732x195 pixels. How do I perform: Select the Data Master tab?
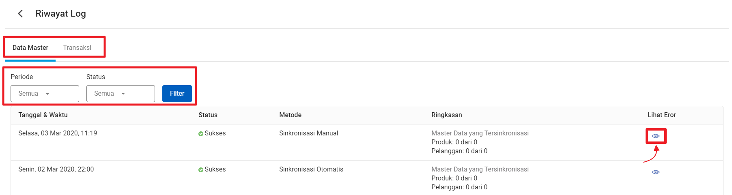(30, 48)
